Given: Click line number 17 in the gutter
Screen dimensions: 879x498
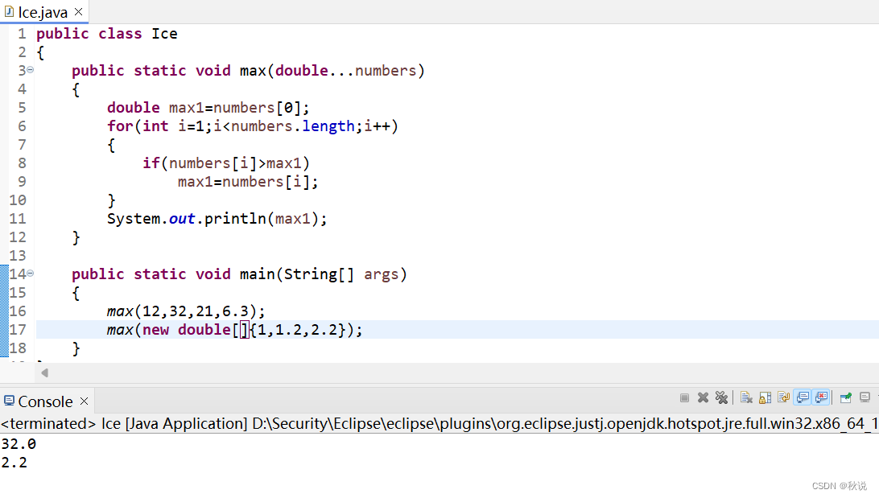Looking at the screenshot, I should click(18, 329).
